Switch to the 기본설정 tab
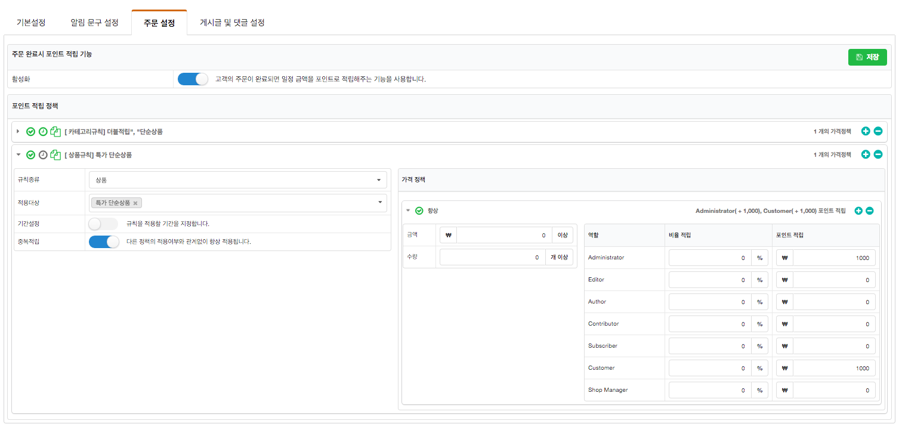This screenshot has height=427, width=899. point(31,23)
